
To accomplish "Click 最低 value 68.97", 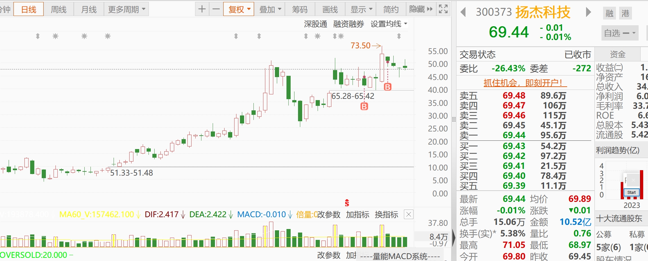I will (580, 245).
